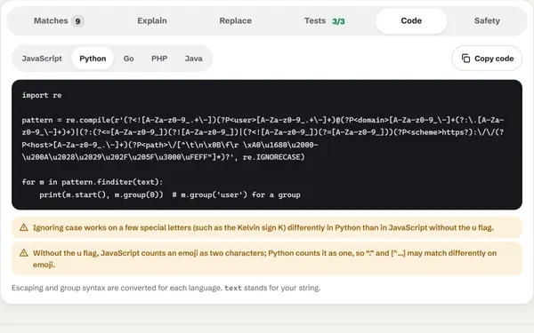Choose Python code language
The height and width of the screenshot is (333, 534).
93,59
